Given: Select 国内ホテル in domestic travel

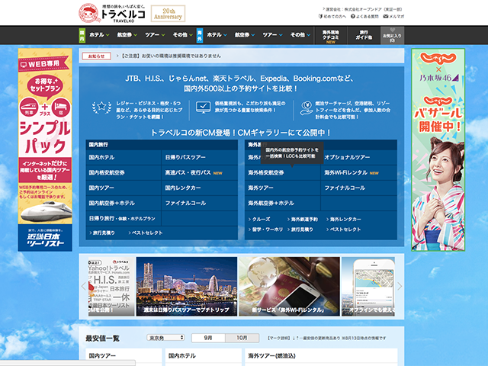Looking at the screenshot, I should [x=124, y=158].
